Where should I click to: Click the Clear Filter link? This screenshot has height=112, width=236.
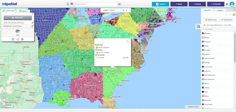click(227, 25)
